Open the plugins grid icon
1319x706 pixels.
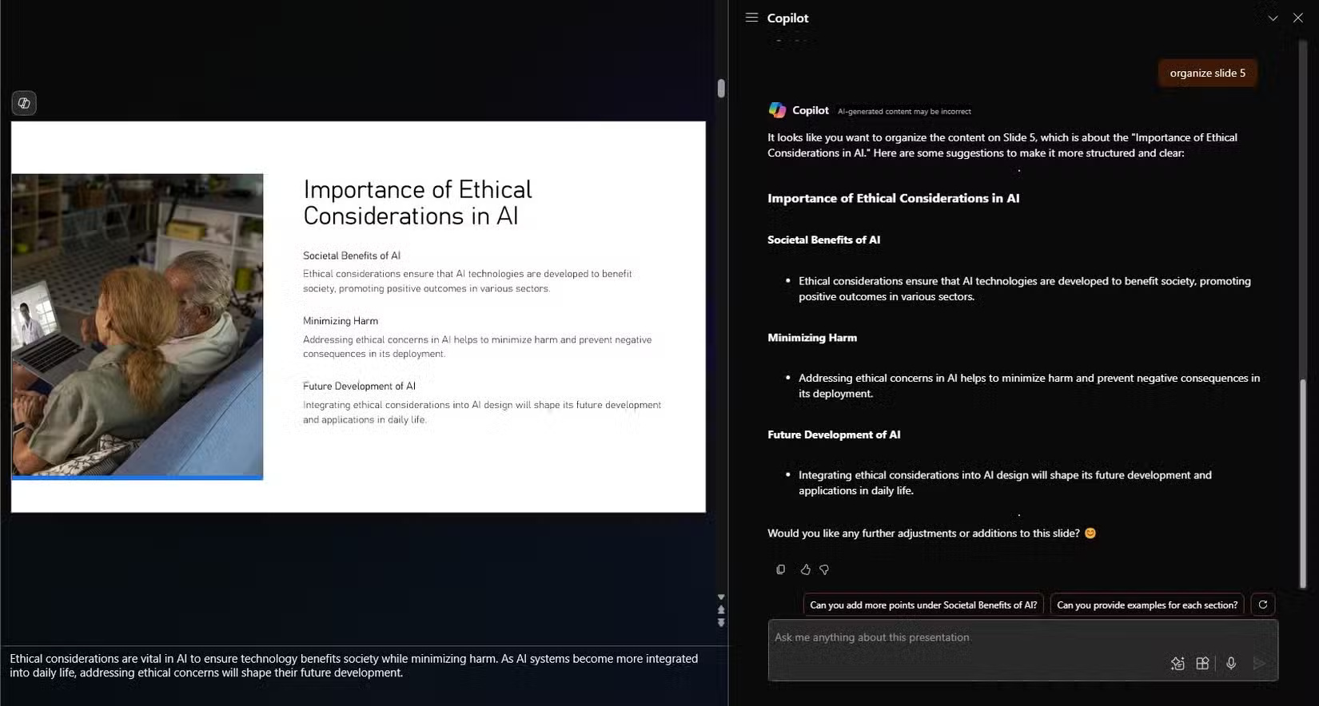click(x=1202, y=663)
